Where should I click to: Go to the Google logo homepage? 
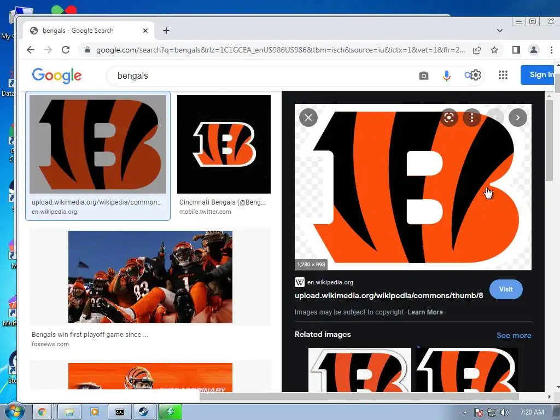tap(57, 75)
